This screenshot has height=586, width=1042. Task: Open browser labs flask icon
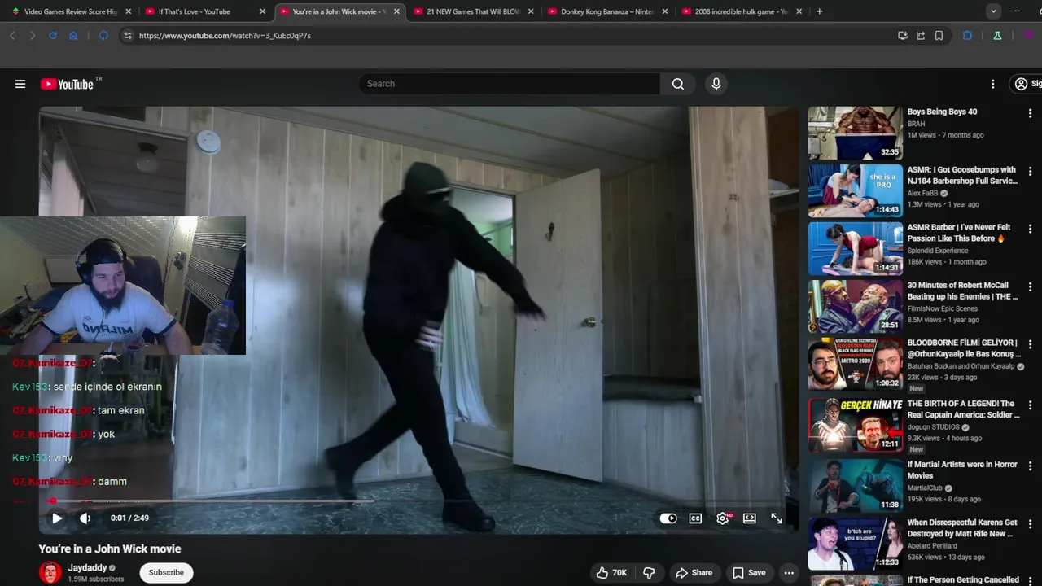(x=997, y=36)
